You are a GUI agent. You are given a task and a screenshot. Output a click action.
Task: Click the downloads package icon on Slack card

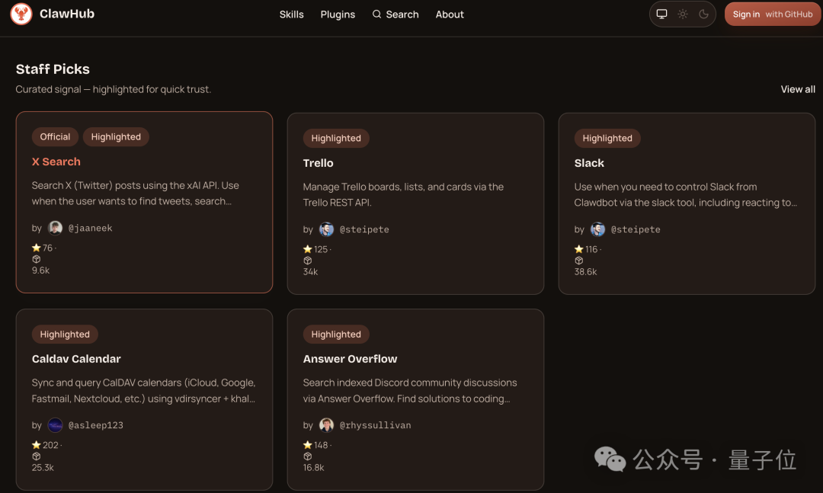(x=579, y=261)
